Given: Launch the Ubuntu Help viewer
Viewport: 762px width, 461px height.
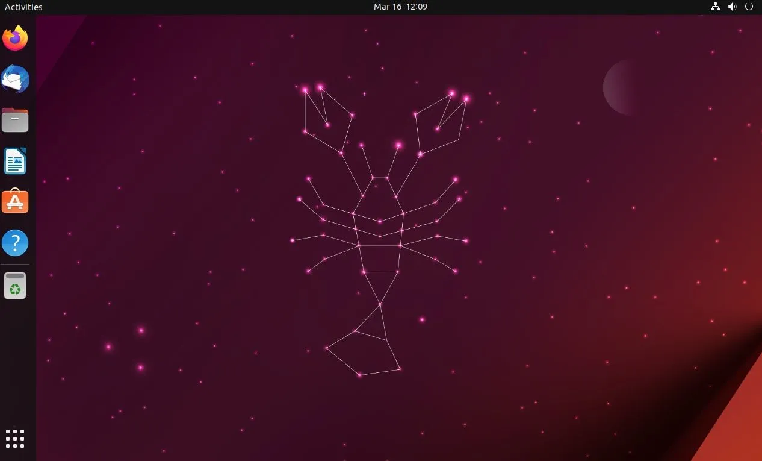Looking at the screenshot, I should 15,242.
